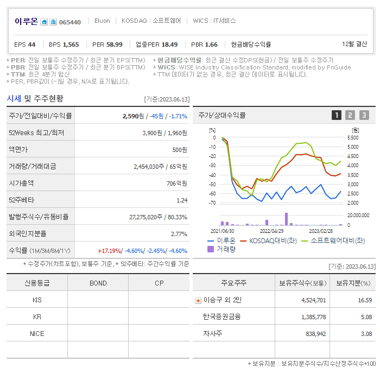Click the 3,900원 / 1,960원 value

tap(164, 133)
